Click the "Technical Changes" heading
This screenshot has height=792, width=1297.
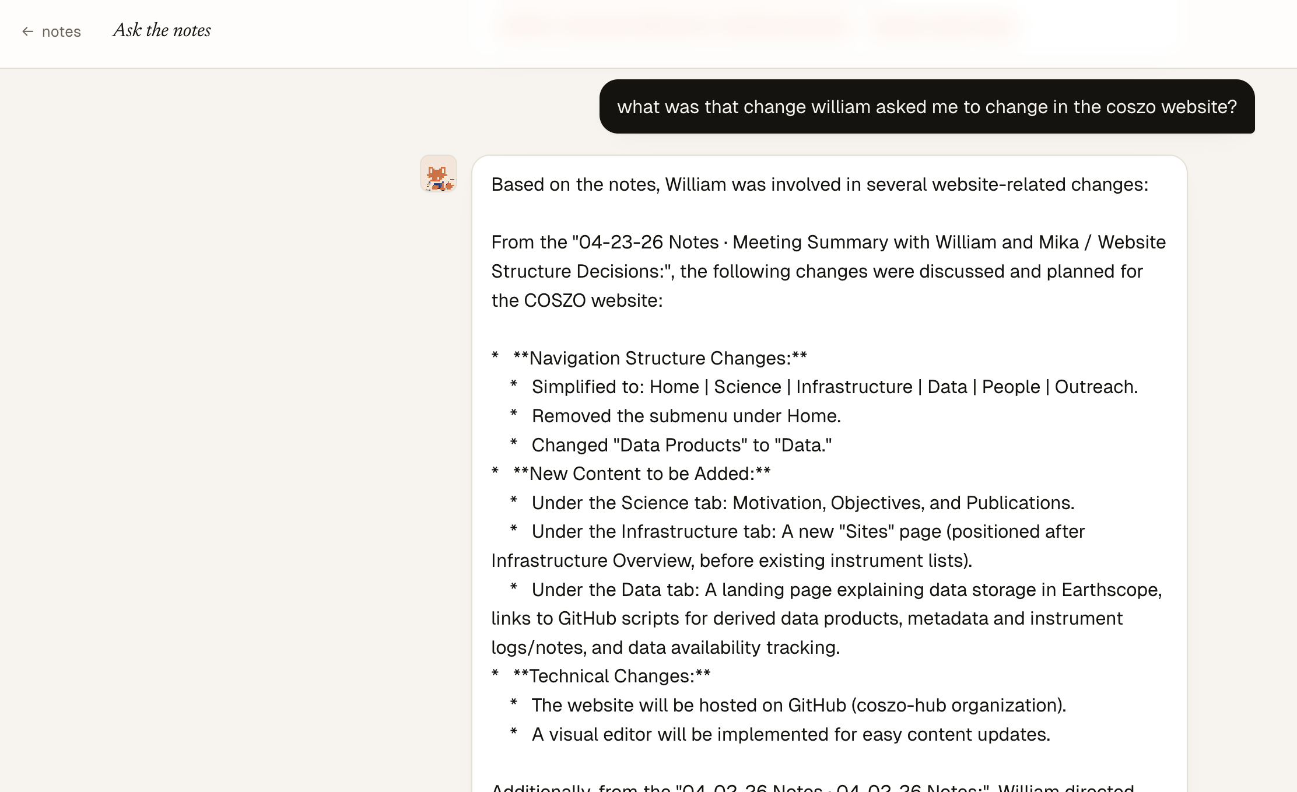coord(612,676)
